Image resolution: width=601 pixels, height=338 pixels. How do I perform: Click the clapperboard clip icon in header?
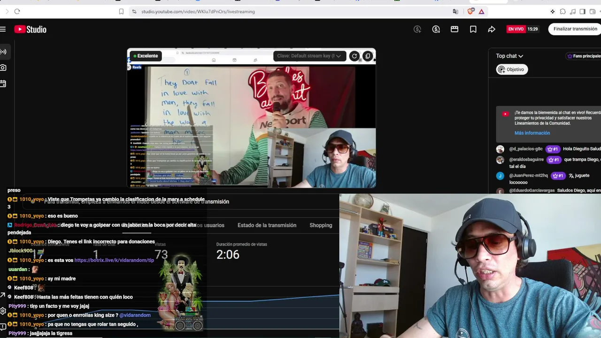(455, 29)
